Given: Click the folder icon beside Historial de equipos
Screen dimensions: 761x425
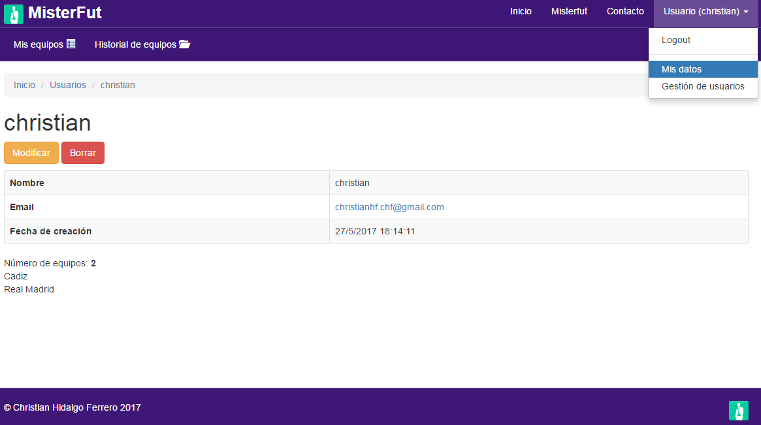Looking at the screenshot, I should point(184,44).
